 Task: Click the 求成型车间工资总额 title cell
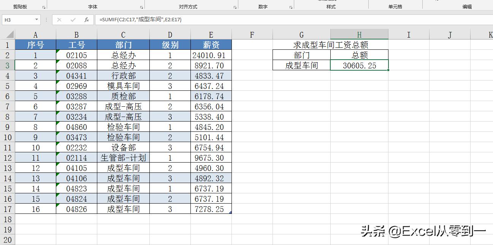click(x=331, y=44)
